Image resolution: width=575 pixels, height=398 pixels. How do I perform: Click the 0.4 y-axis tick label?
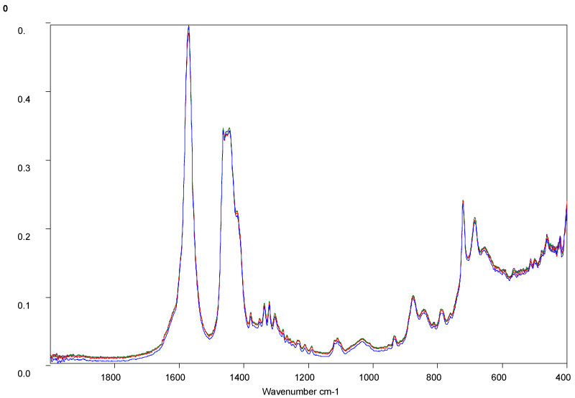[x=24, y=99]
